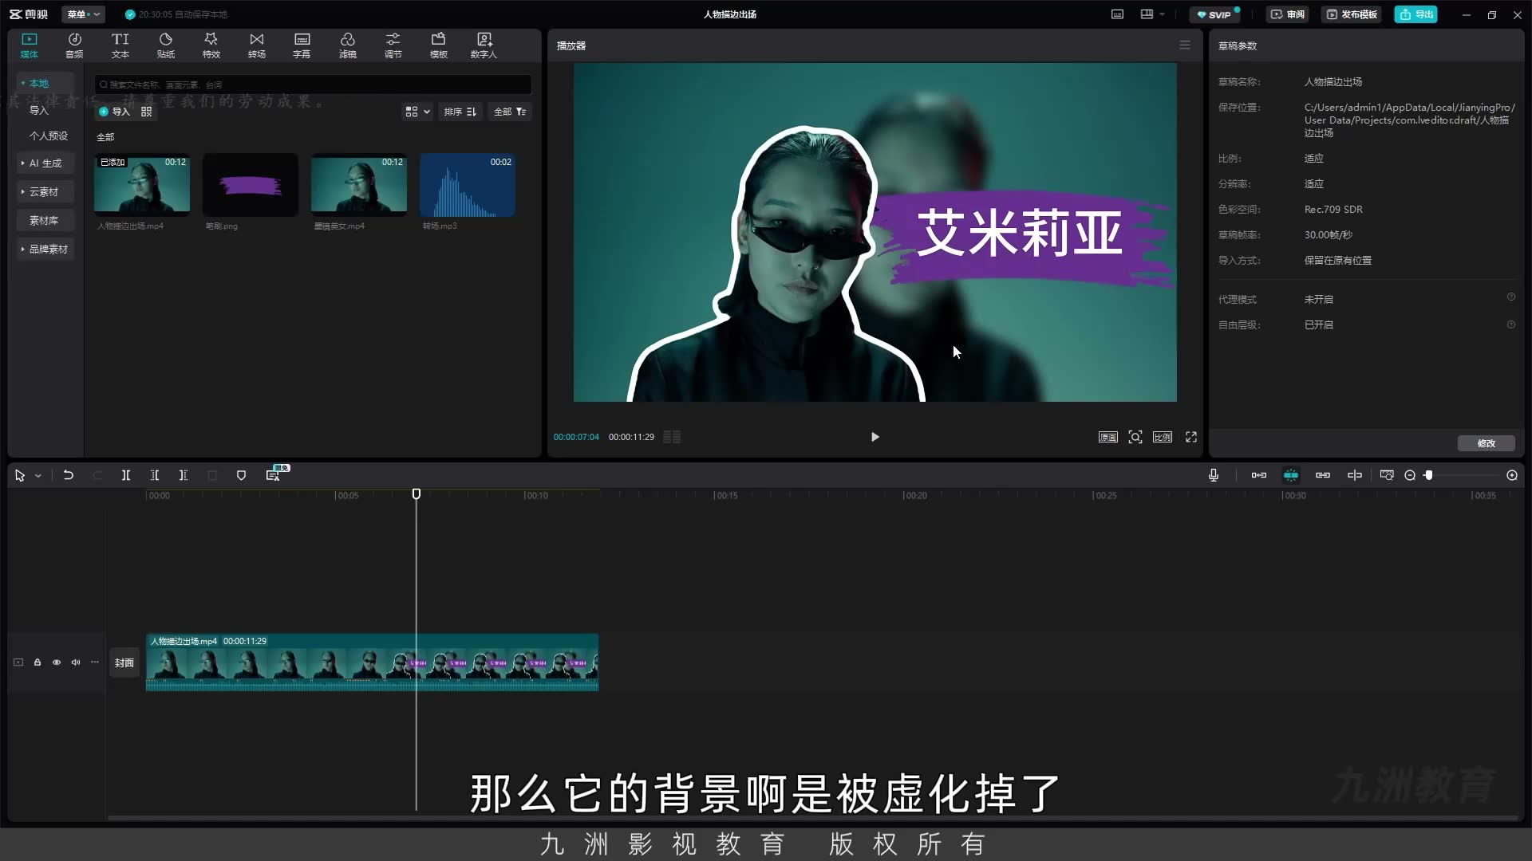Select 个人预设 in the left sidebar
This screenshot has height=861, width=1532.
tap(49, 136)
